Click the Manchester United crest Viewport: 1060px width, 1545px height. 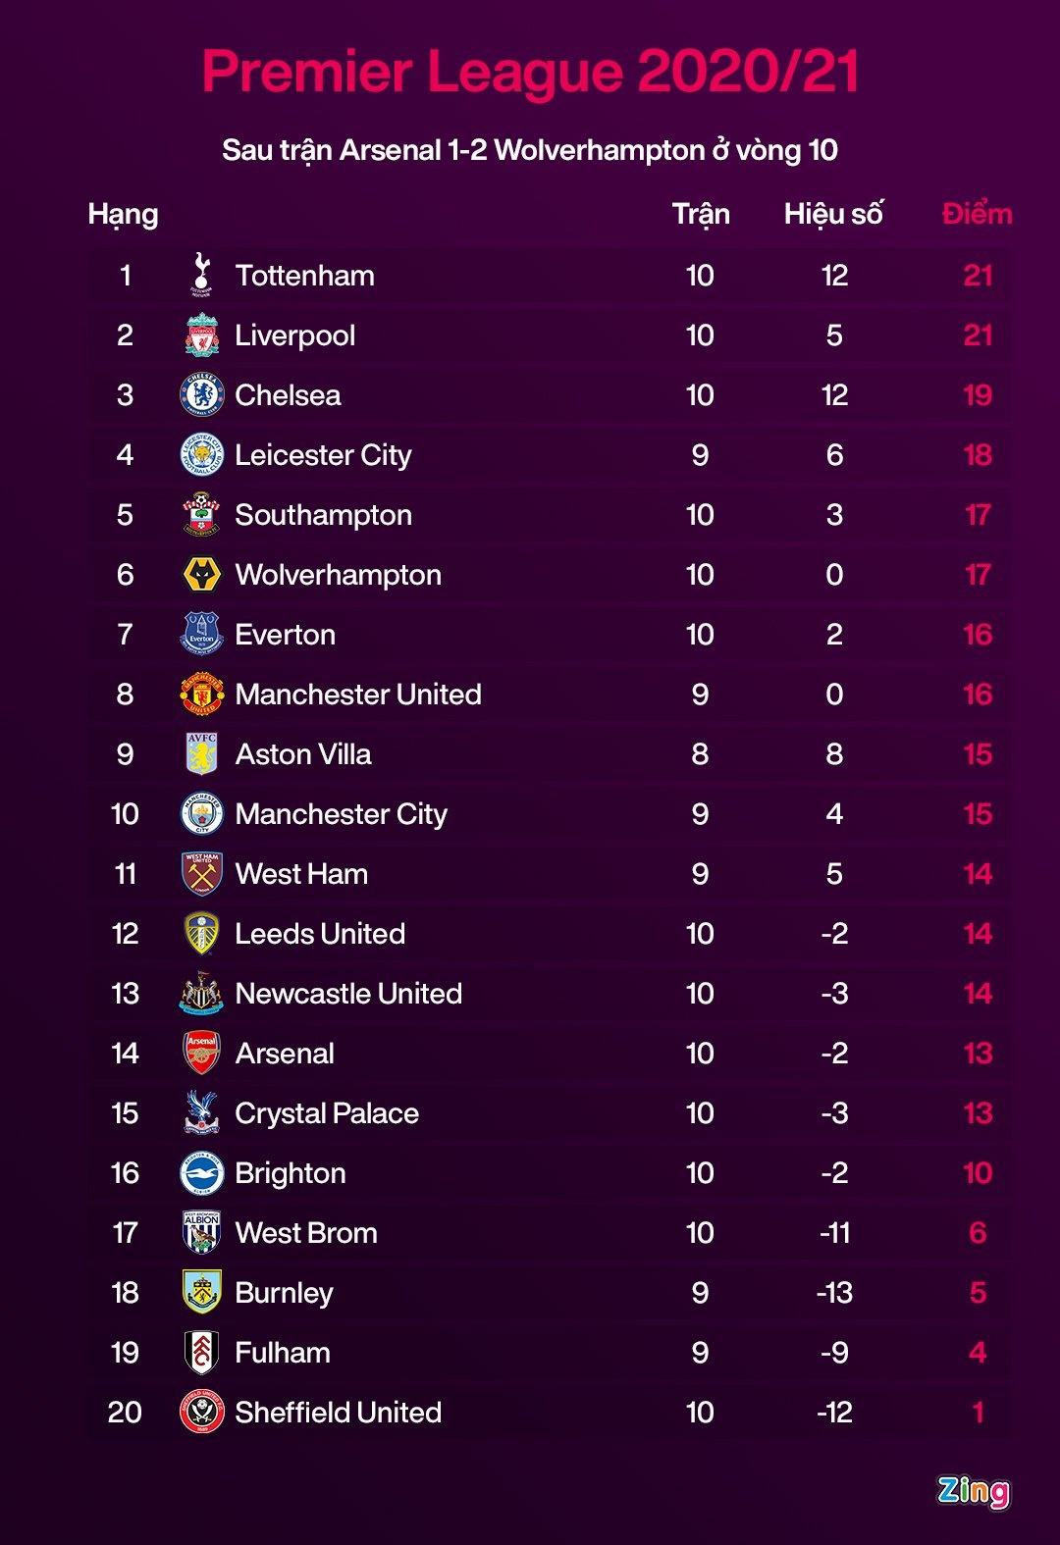tap(202, 695)
